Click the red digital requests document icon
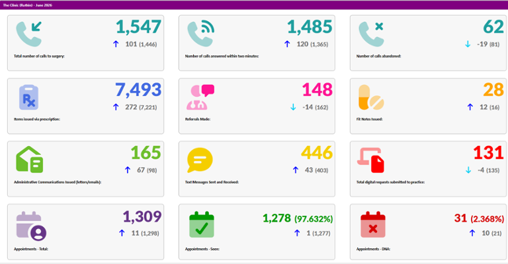508x264 pixels. 370,160
